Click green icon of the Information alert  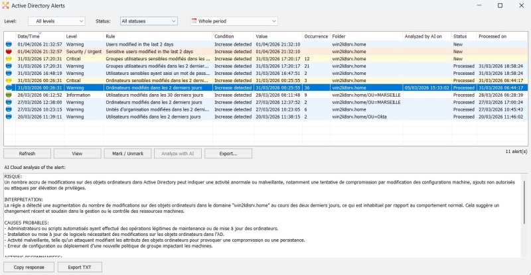(9, 94)
